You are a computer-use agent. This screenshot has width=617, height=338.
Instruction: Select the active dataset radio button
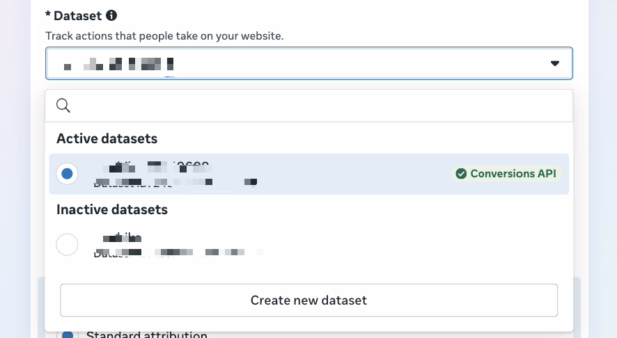[x=67, y=174]
